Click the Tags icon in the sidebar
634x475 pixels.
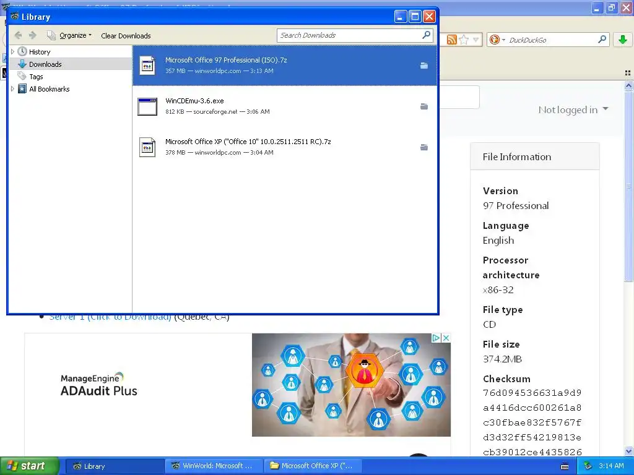(x=22, y=76)
